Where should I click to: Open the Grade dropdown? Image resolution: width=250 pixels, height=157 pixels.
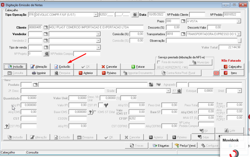[x=168, y=91]
